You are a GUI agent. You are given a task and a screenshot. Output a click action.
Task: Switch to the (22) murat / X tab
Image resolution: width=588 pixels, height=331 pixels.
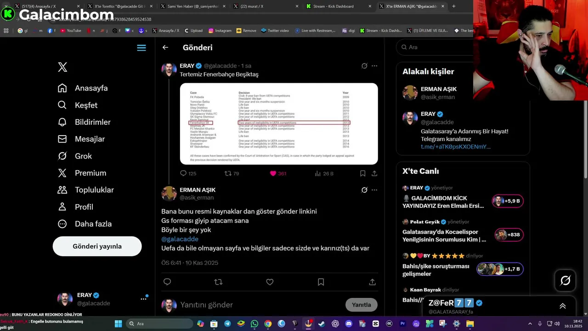tap(265, 6)
